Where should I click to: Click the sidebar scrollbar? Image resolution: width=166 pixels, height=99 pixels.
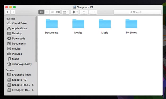(36, 39)
